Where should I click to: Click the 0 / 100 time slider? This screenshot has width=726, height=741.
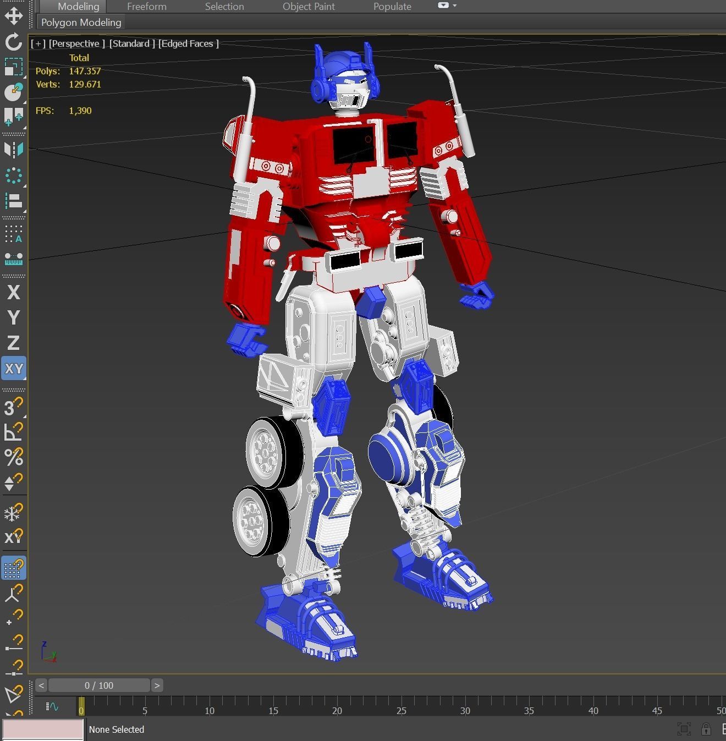(x=99, y=685)
